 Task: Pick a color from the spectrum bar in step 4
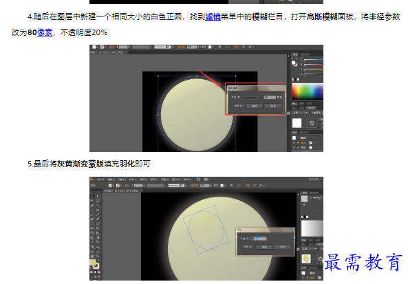click(x=308, y=91)
